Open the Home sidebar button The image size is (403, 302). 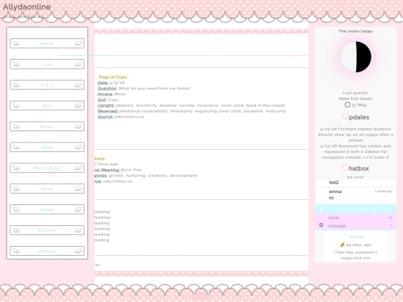click(x=47, y=43)
